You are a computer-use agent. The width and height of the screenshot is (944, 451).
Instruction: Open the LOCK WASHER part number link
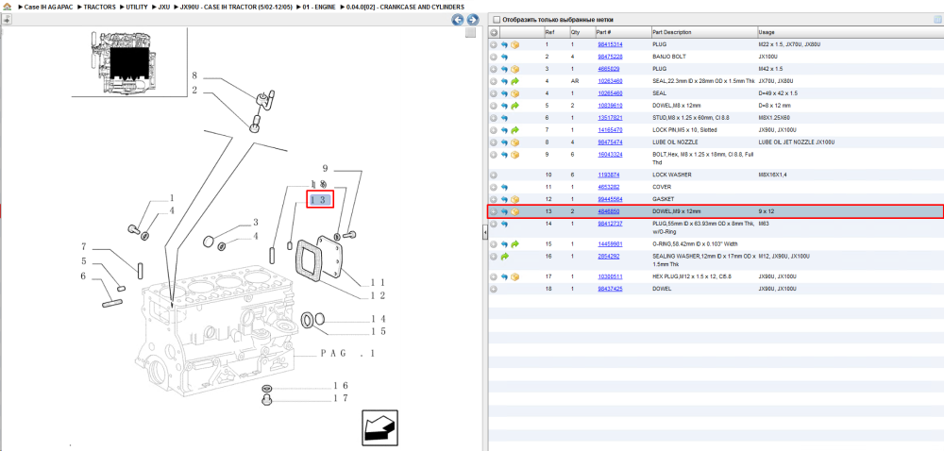coord(610,175)
